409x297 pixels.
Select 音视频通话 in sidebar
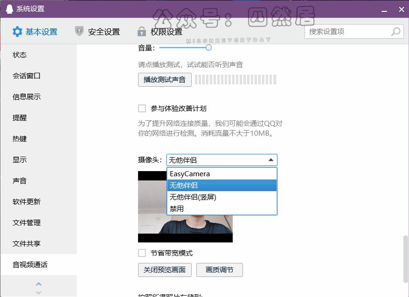click(39, 265)
